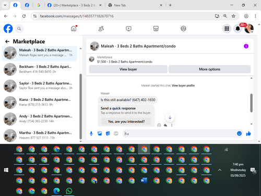The width and height of the screenshot is (261, 196).
Task: Open the Video/Watch icon
Action: [x=128, y=28]
